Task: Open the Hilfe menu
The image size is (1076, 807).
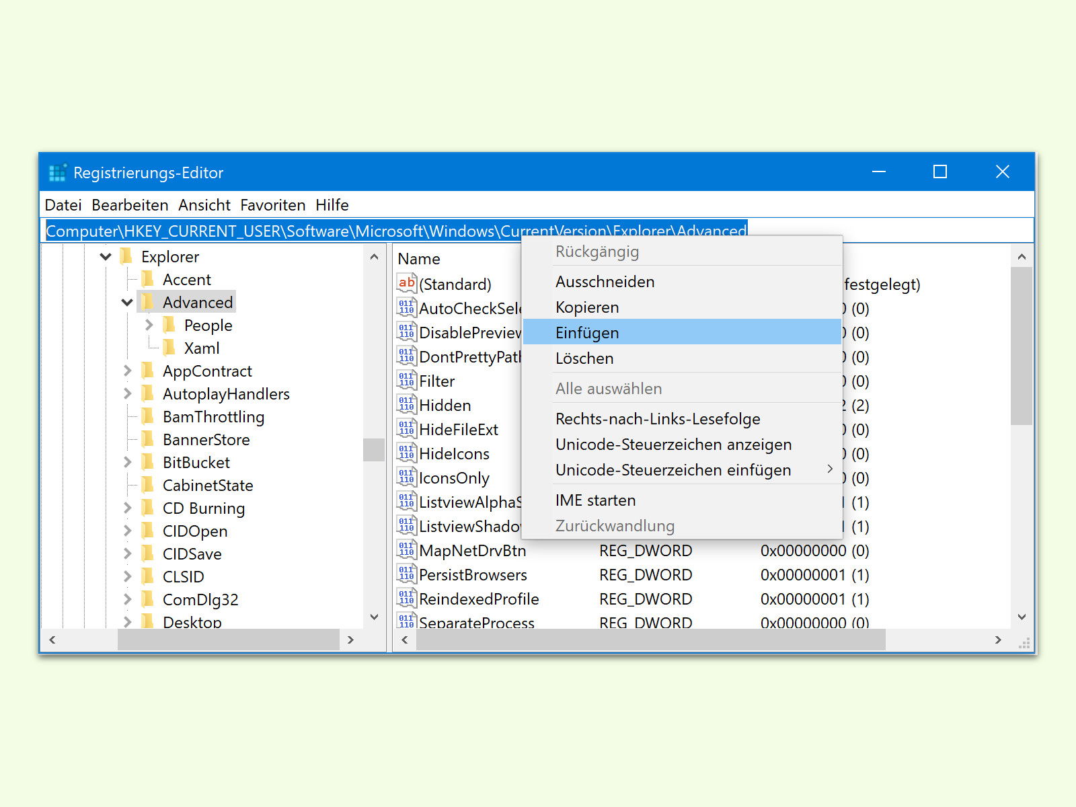Action: point(332,204)
